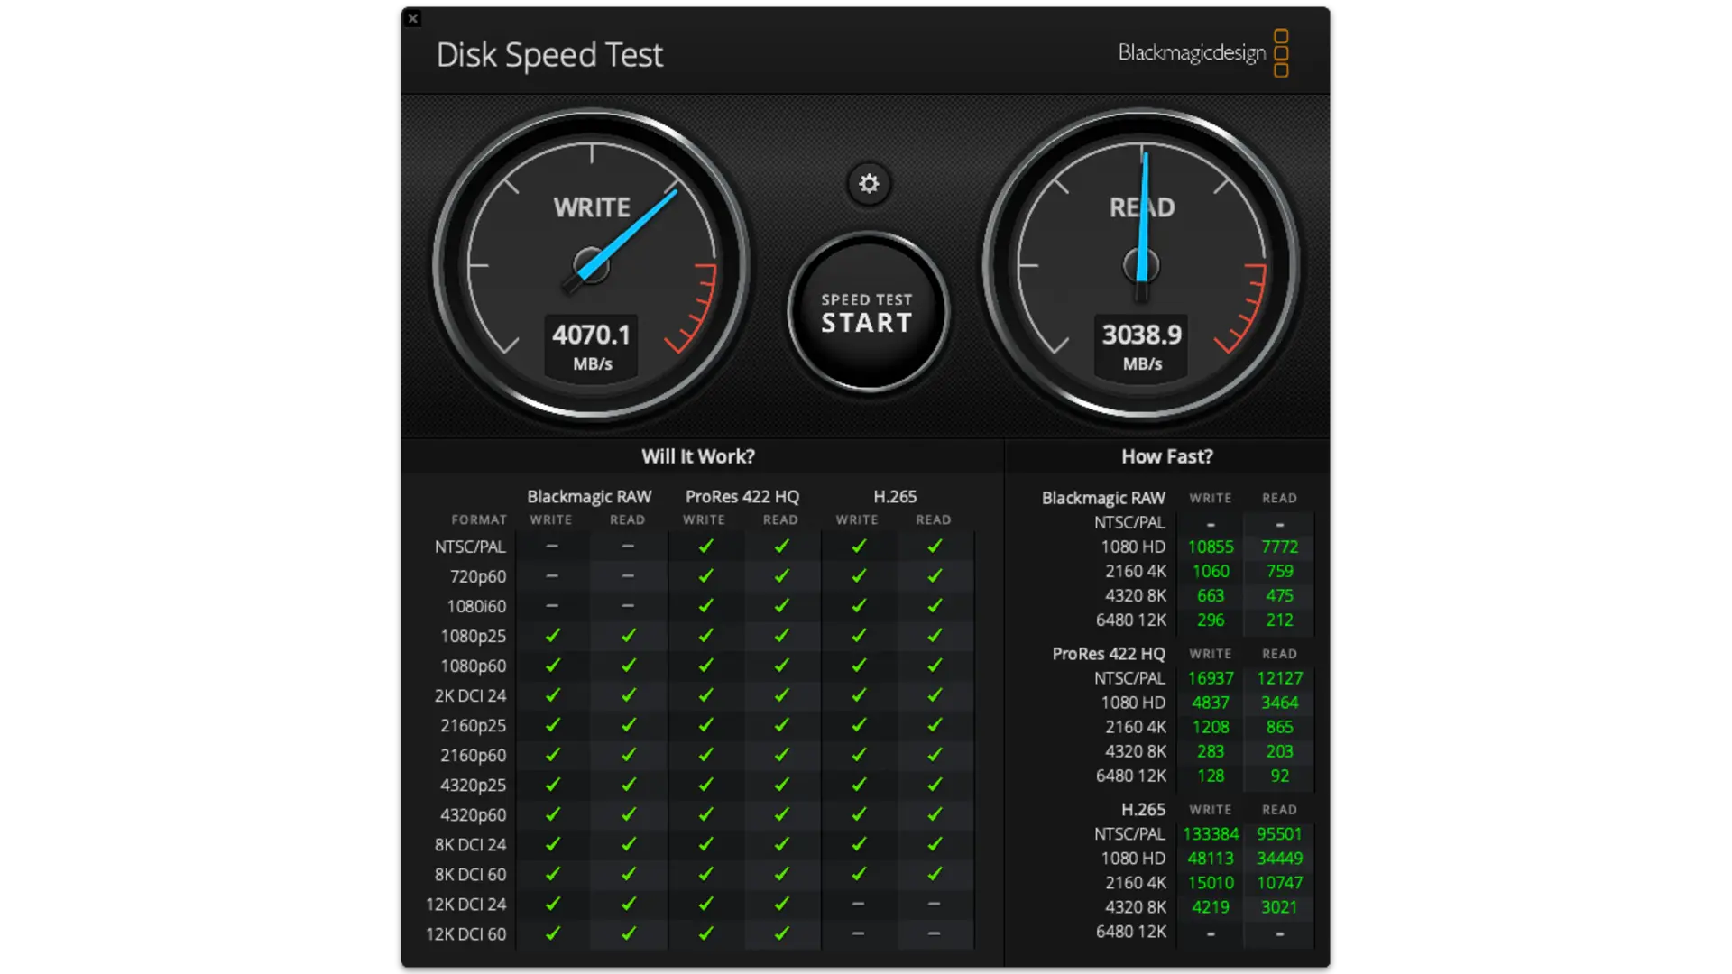This screenshot has width=1732, height=974.
Task: Click H.265 read checkmark for 720p60
Action: point(935,575)
